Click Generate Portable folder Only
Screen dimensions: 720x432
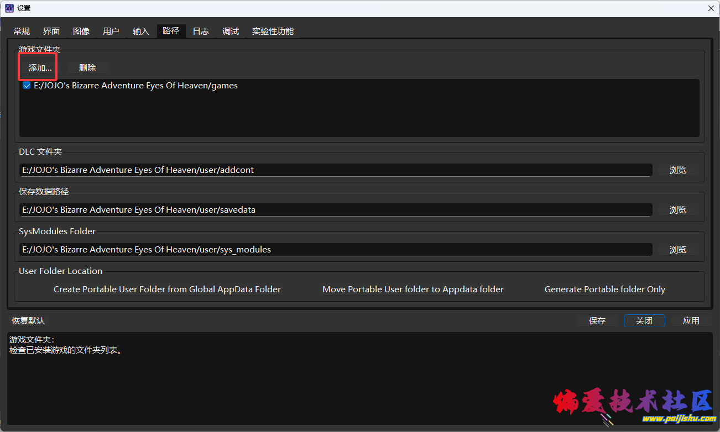604,289
